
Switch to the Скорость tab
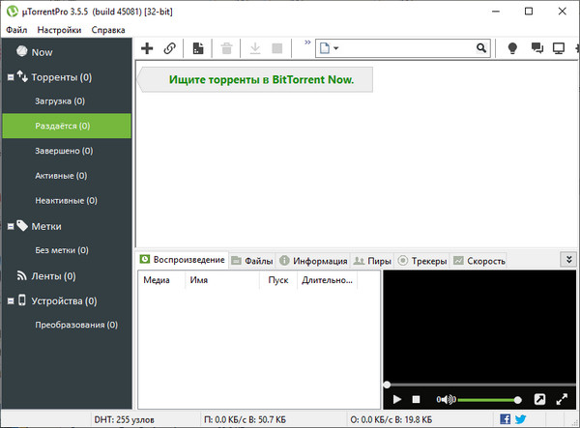pyautogui.click(x=479, y=261)
